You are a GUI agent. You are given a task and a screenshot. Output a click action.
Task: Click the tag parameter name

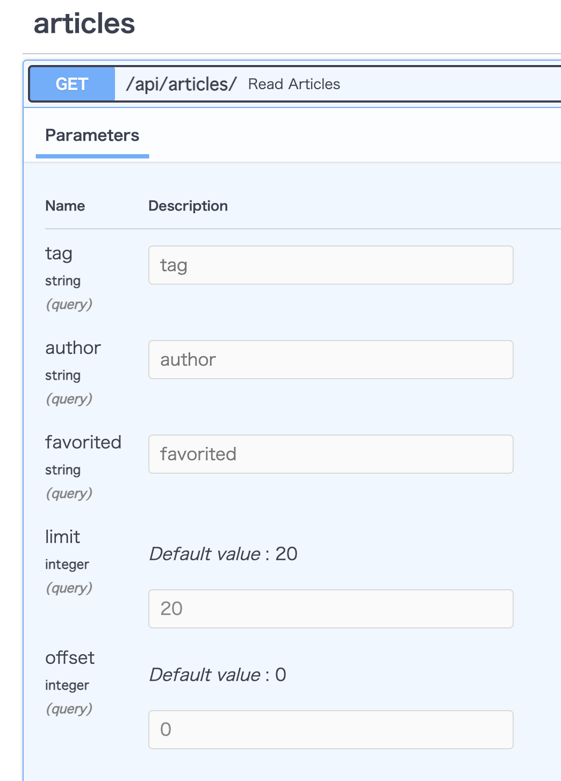(x=59, y=254)
